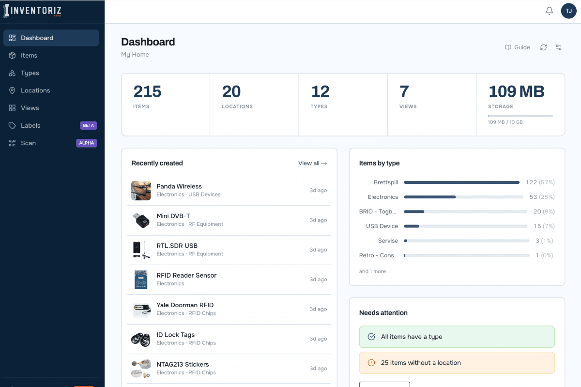The height and width of the screenshot is (387, 581).
Task: Click the All items have a type notice
Action: (x=457, y=337)
